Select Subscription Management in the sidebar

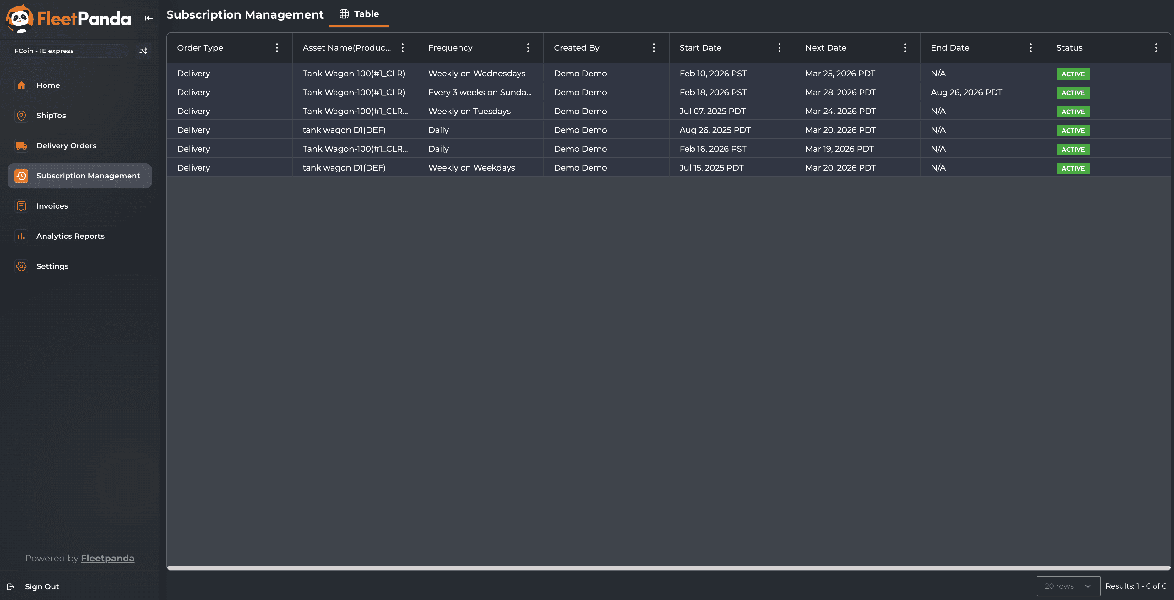coord(80,176)
